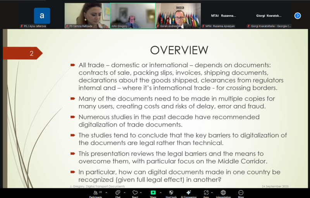Open the More options menu

(x=241, y=193)
